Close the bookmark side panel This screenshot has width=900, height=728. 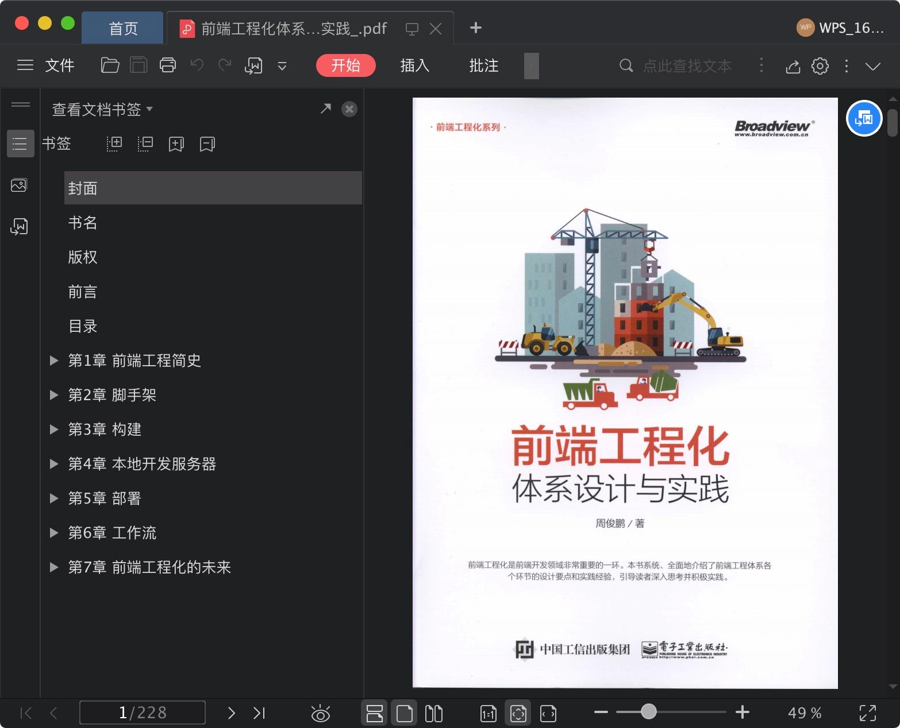coord(349,109)
